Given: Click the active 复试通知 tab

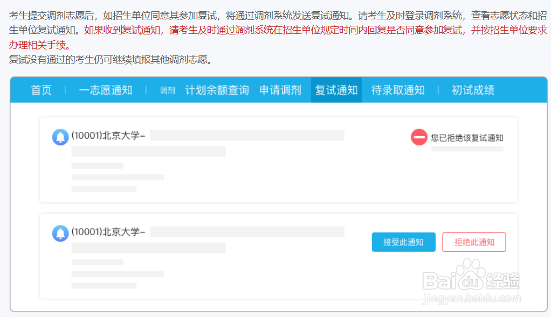Looking at the screenshot, I should coord(336,90).
